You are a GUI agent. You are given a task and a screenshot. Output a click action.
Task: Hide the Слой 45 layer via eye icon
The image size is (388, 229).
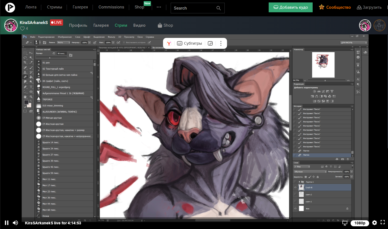pyautogui.click(x=295, y=187)
